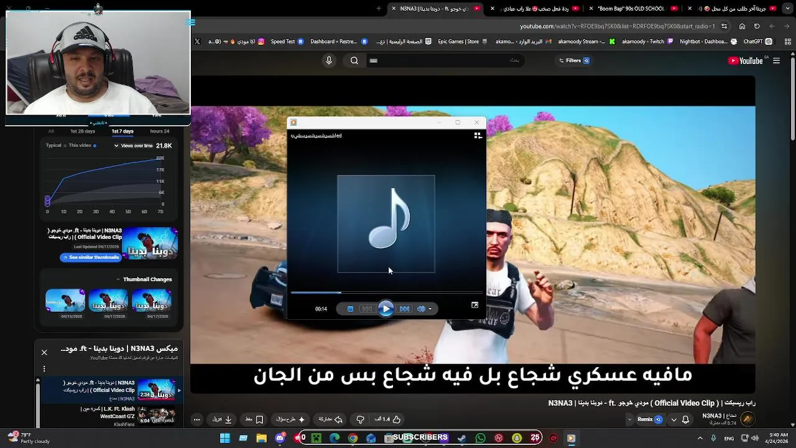Click See similar thumbnails button
This screenshot has width=796, height=448.
(x=91, y=257)
